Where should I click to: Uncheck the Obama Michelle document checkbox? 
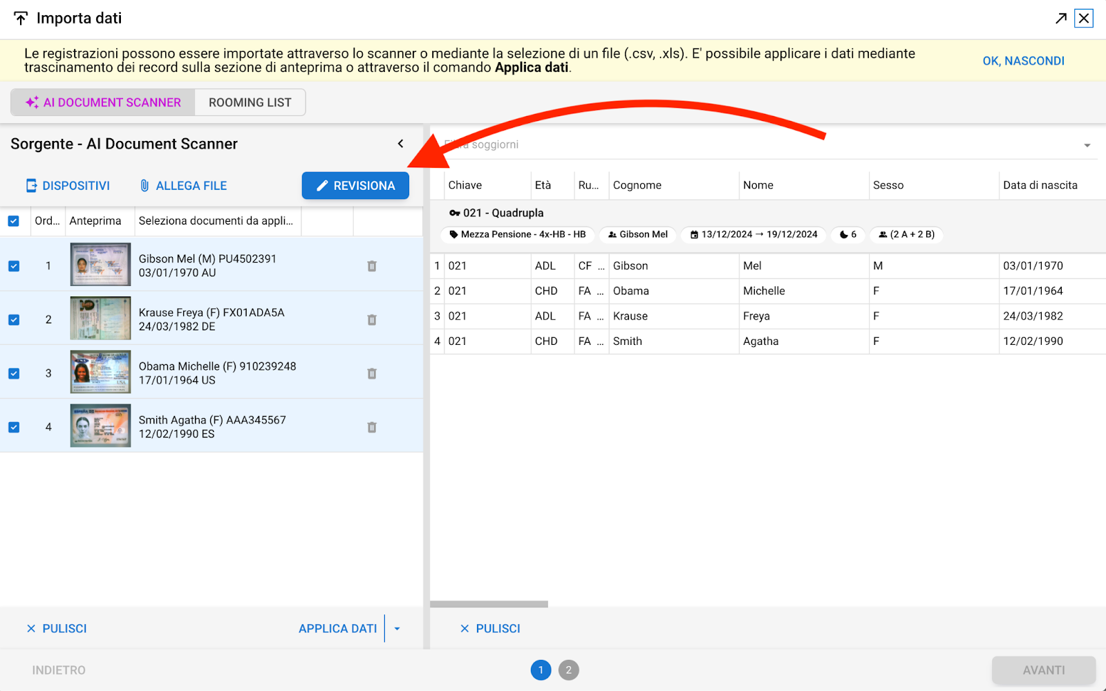click(14, 374)
